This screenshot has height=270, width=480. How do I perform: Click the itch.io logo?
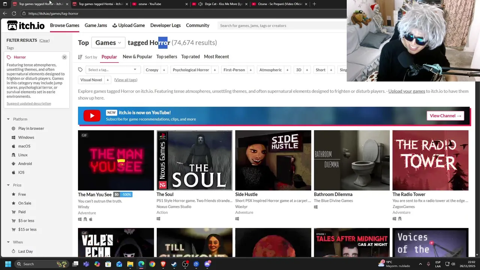point(25,25)
